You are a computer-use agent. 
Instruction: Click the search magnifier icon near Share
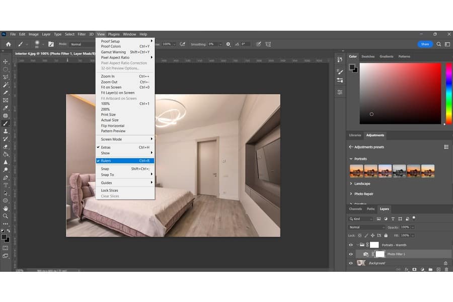[438, 44]
